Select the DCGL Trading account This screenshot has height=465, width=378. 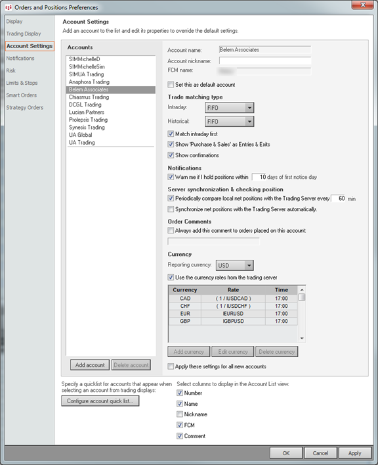coord(111,105)
